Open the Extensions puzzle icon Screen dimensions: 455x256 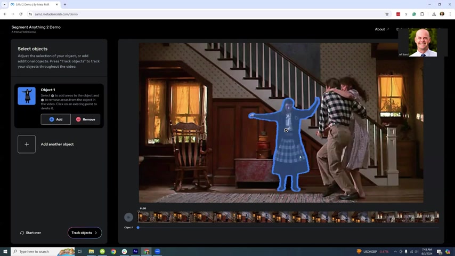click(x=422, y=14)
